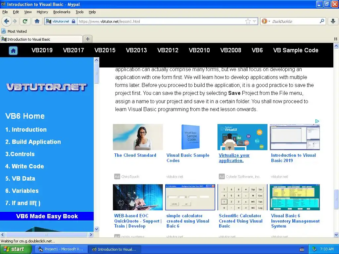Click the Ad badge next to ChiroTouch
This screenshot has height=254, width=339.
coord(117,177)
